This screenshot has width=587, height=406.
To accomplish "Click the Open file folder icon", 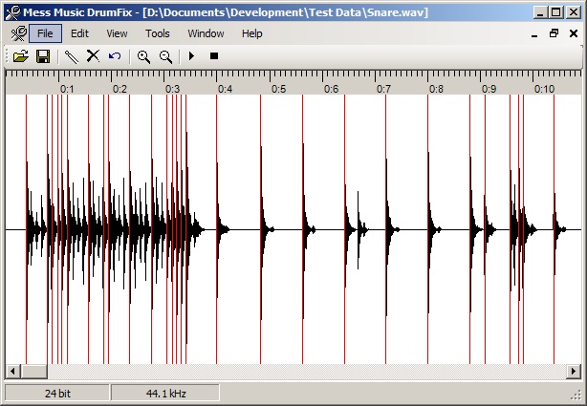I will 21,56.
